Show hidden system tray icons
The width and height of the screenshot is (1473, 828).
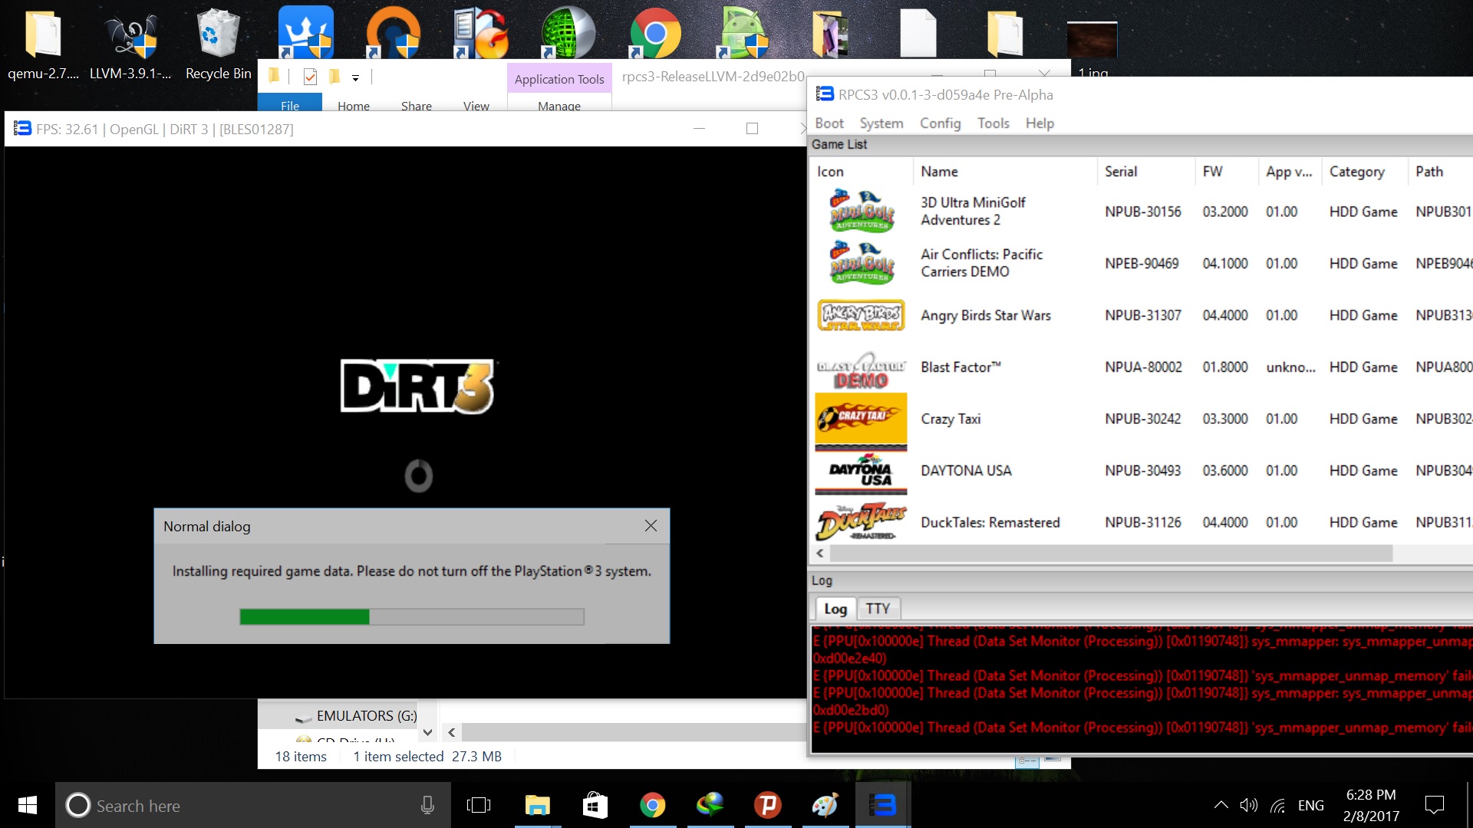click(x=1221, y=805)
